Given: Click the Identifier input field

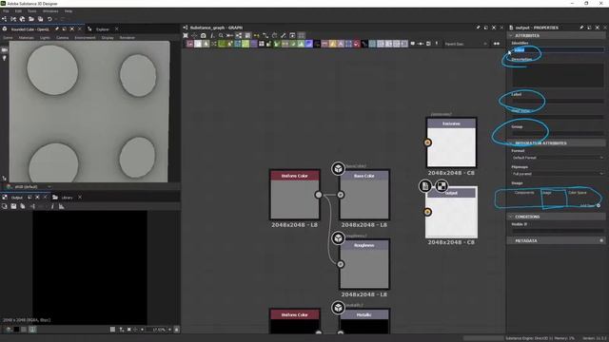Looking at the screenshot, I should (x=559, y=49).
